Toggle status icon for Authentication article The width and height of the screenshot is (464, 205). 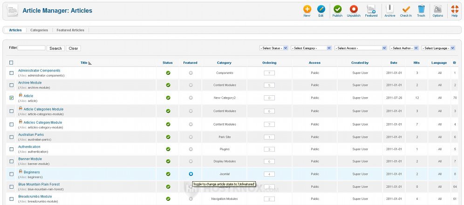tap(168, 149)
